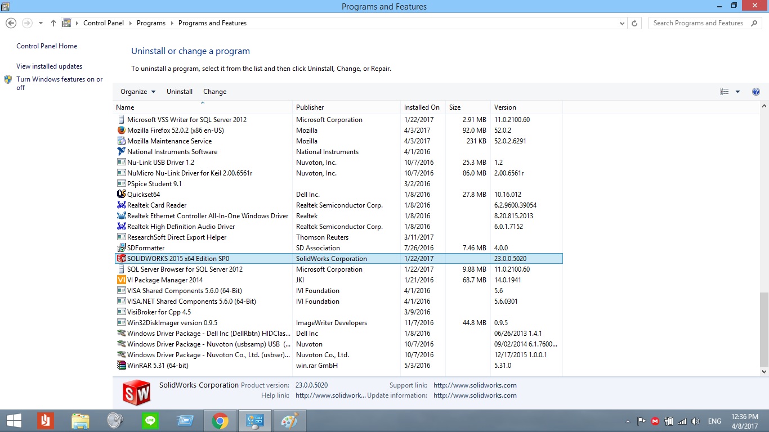Click the Programs breadcrumb segment
This screenshot has height=432, width=769.
[151, 23]
